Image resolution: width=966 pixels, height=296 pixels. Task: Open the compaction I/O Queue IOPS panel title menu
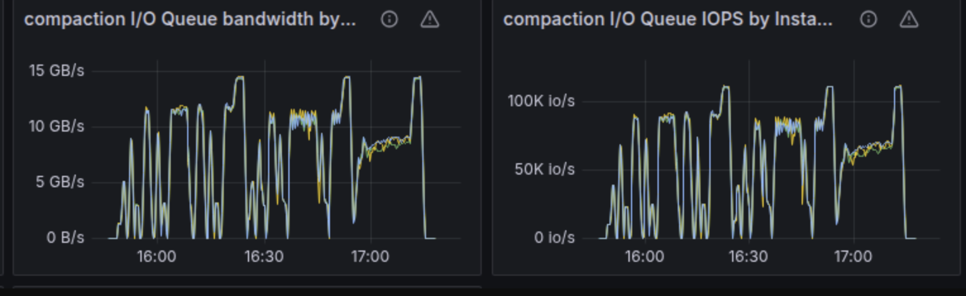(668, 20)
